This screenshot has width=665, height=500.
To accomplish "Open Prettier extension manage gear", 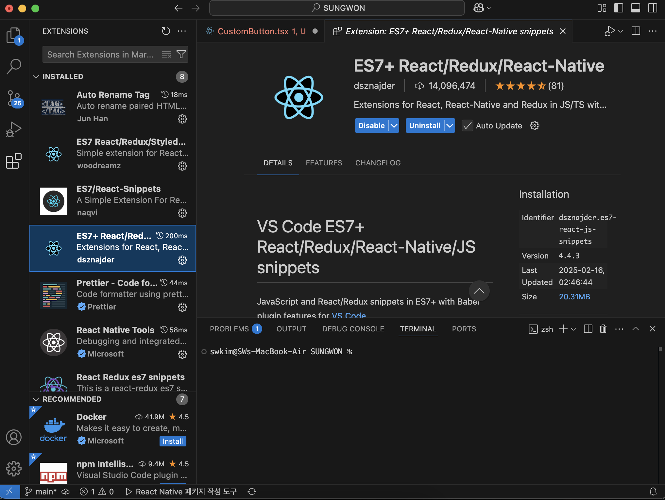I will coord(182,307).
